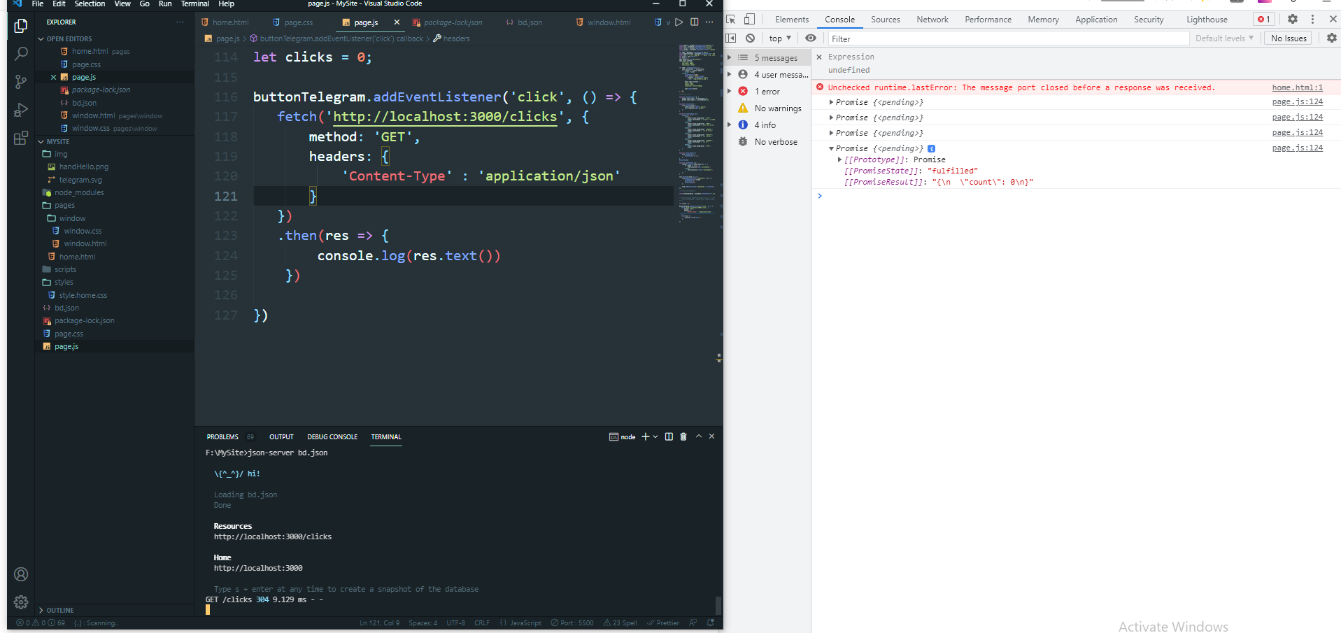
Task: Switch to the Network tab in DevTools
Action: pyautogui.click(x=932, y=20)
